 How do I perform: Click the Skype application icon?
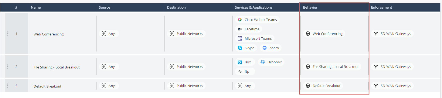tap(240, 48)
